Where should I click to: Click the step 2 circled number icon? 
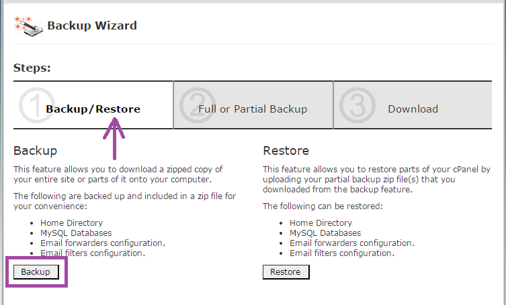pos(197,105)
